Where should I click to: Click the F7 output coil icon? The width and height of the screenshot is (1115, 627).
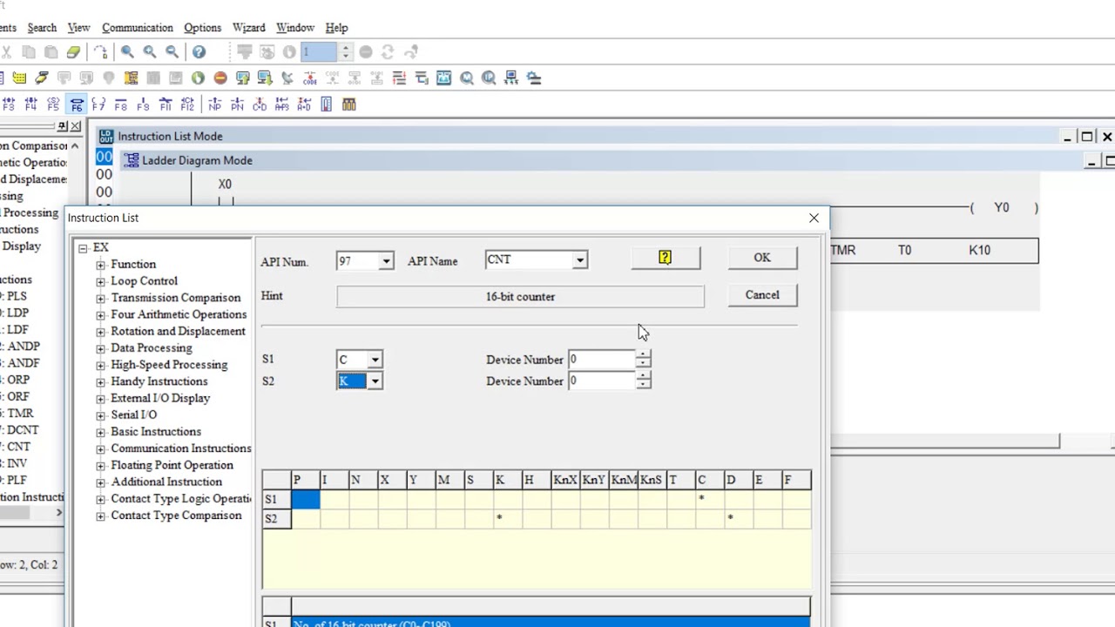point(98,104)
